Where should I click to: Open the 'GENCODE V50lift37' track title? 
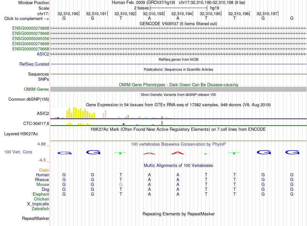(x=178, y=24)
